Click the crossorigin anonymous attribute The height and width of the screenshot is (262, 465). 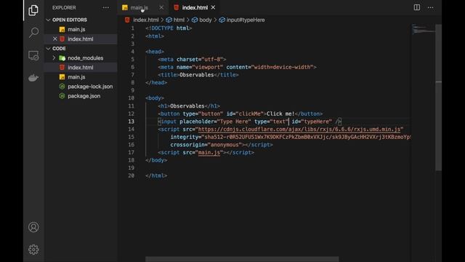click(x=206, y=145)
